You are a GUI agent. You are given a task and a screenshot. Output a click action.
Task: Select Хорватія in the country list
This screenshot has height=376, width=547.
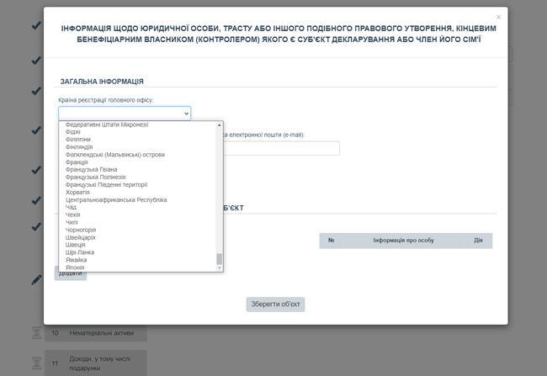tap(77, 193)
